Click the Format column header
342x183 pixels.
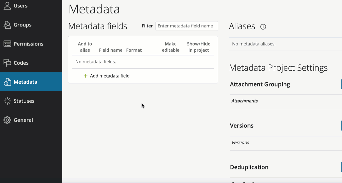coord(134,50)
